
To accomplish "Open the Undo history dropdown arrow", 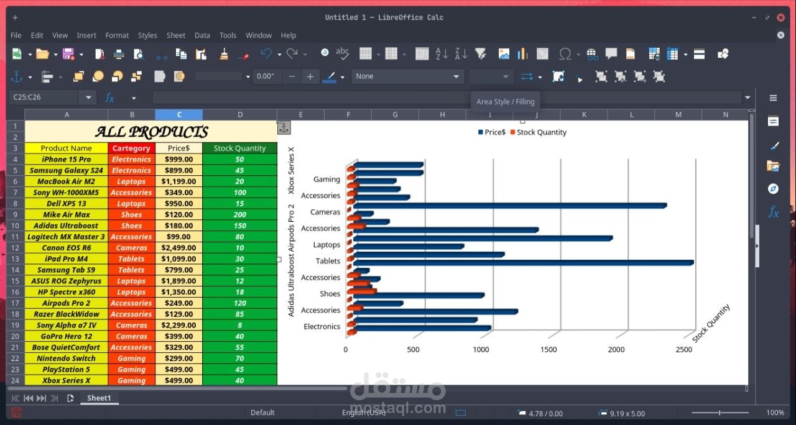I will click(x=279, y=55).
